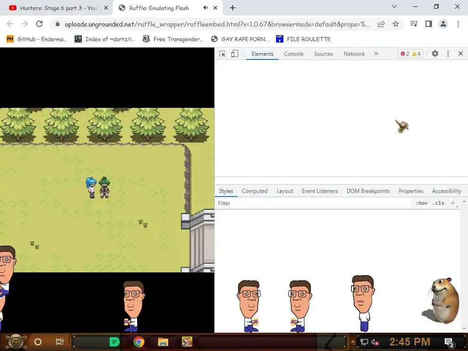Select the Properties pane tab

[411, 191]
